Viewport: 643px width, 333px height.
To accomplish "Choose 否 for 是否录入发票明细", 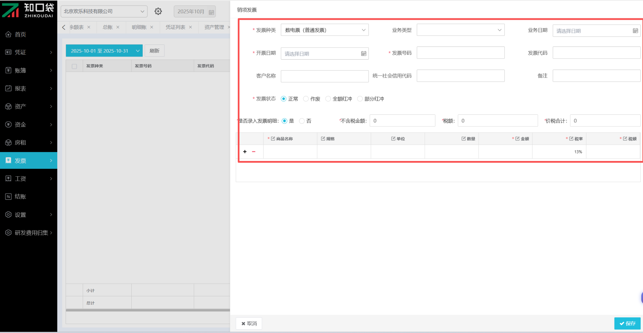I will tap(302, 121).
